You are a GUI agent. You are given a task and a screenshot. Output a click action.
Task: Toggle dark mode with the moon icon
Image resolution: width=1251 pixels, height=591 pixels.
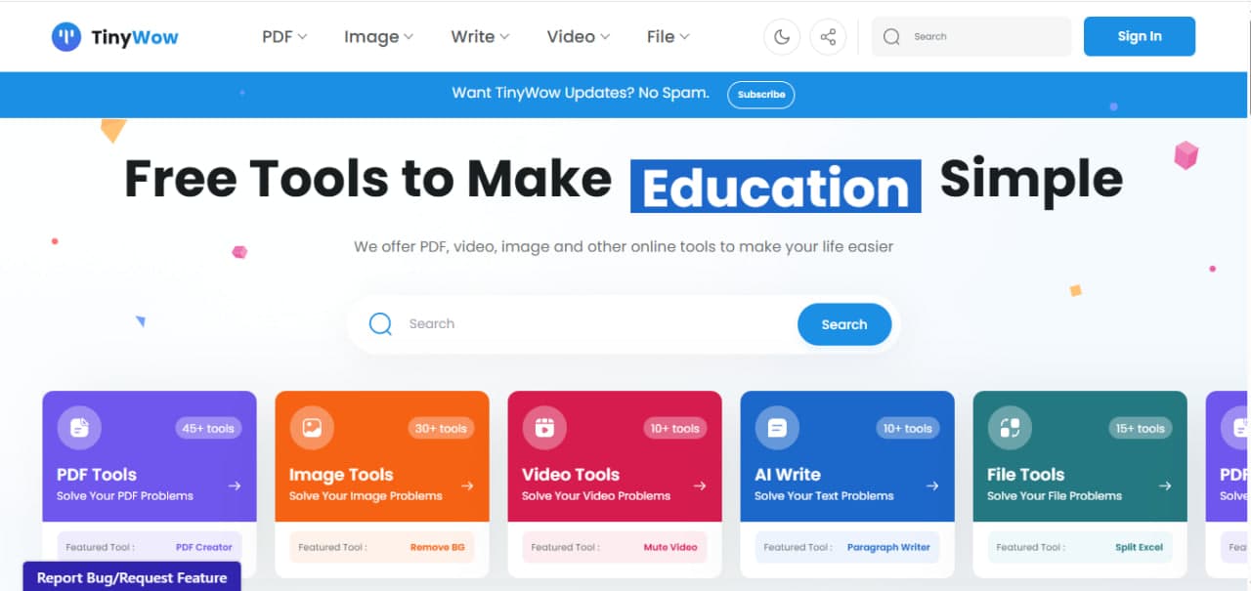[782, 37]
